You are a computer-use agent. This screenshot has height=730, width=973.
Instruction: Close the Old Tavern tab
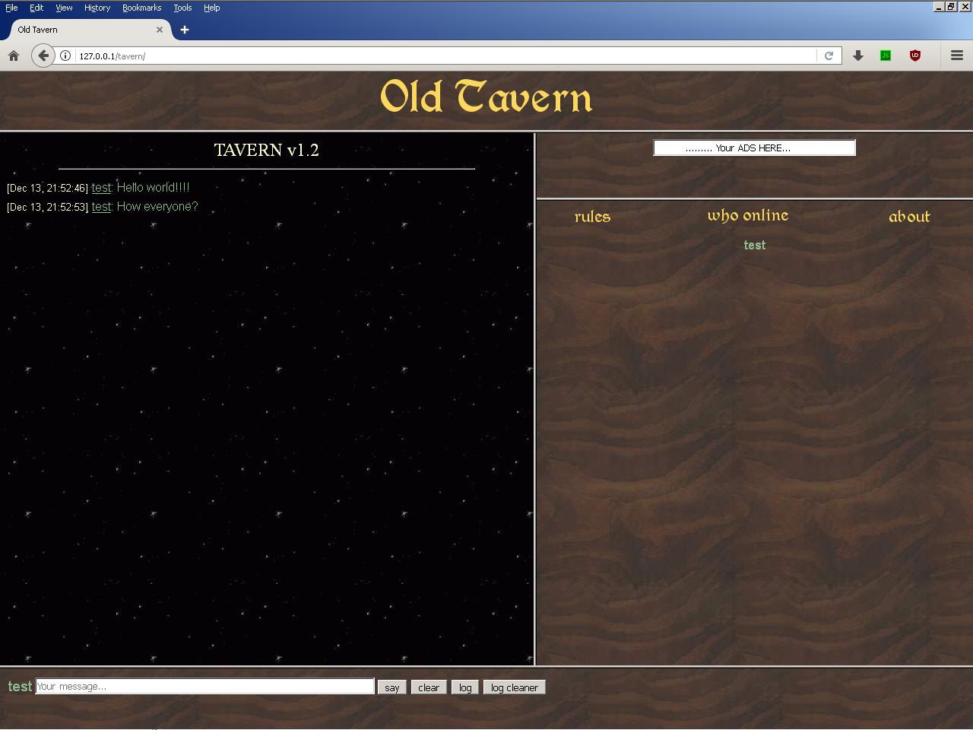click(x=160, y=30)
